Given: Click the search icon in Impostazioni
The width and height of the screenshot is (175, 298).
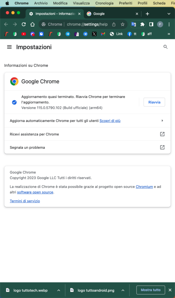Looking at the screenshot, I should point(165,47).
